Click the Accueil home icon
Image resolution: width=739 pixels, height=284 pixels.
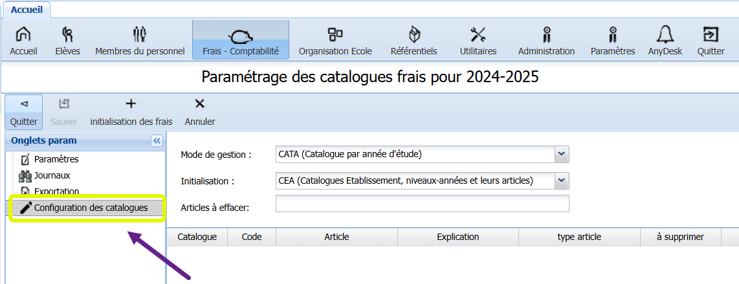(x=23, y=41)
